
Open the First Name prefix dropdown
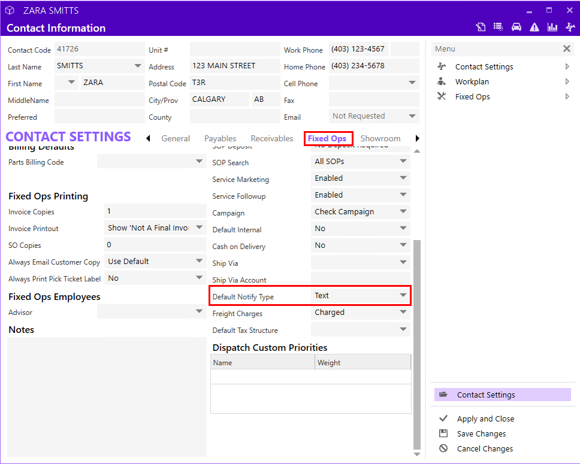(71, 82)
